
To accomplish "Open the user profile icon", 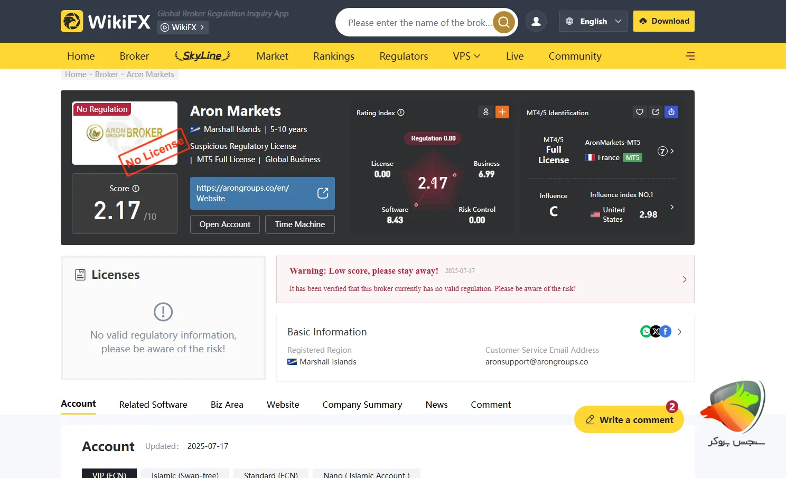I will click(536, 22).
